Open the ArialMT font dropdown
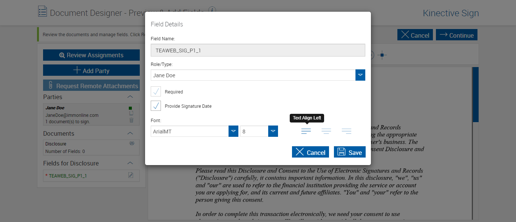This screenshot has height=222, width=516. point(233,131)
